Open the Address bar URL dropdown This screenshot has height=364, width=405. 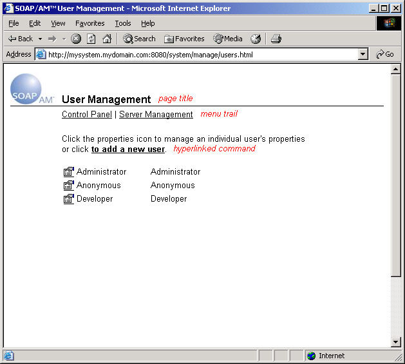point(363,55)
